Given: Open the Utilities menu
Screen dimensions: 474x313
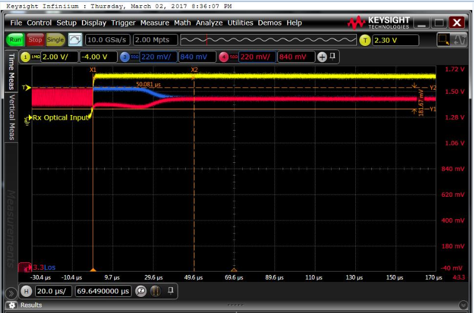Looking at the screenshot, I should click(240, 23).
